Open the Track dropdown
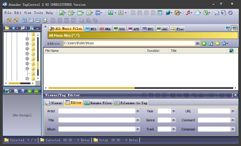 [x=174, y=129]
